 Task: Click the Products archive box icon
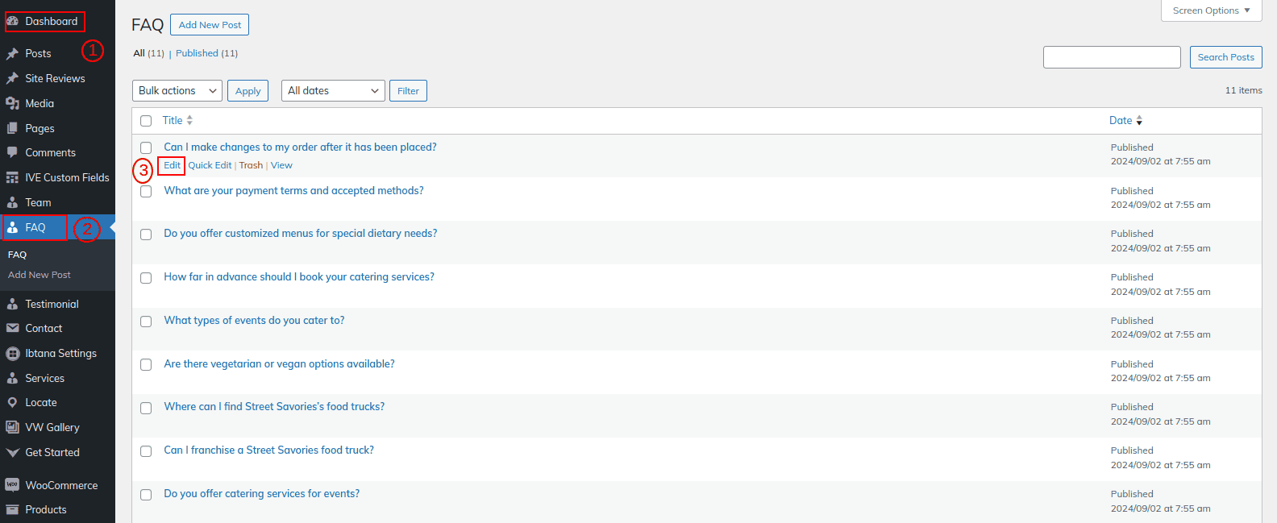13,509
